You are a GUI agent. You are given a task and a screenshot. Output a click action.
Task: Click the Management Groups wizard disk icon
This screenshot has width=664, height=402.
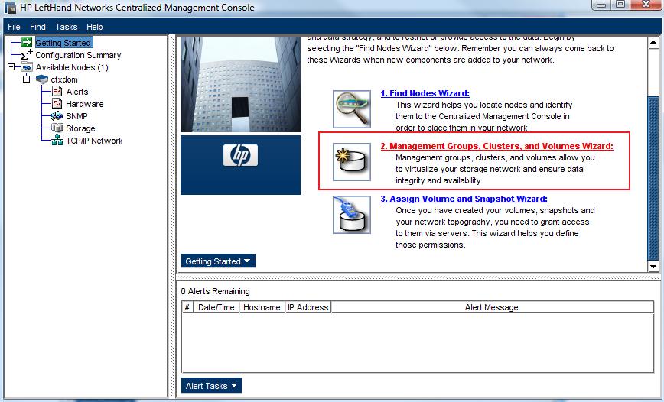tap(351, 162)
